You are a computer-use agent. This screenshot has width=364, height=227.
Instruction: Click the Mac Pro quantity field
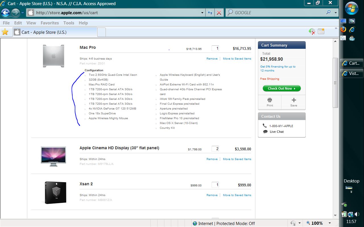tap(215, 48)
